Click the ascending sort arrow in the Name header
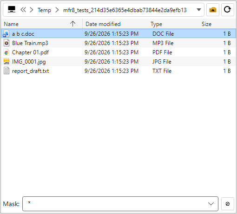The height and width of the screenshot is (214, 237). 72,24
